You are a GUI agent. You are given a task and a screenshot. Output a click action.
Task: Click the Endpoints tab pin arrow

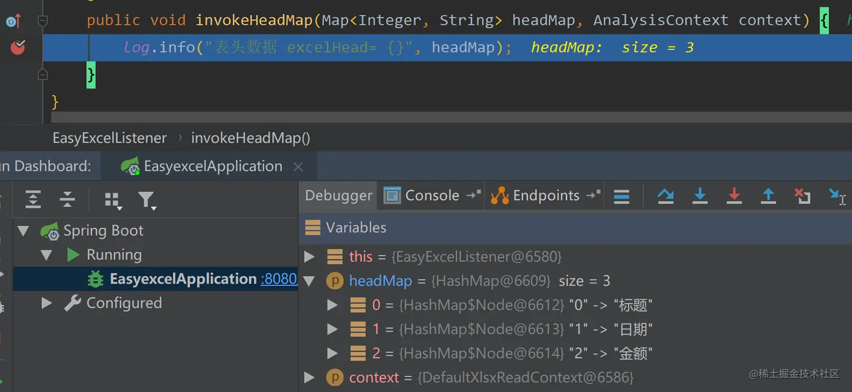[x=593, y=195]
